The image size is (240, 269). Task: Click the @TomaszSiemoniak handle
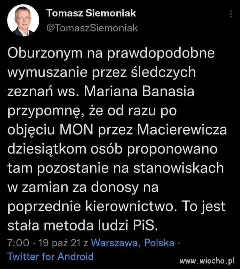[x=92, y=28]
